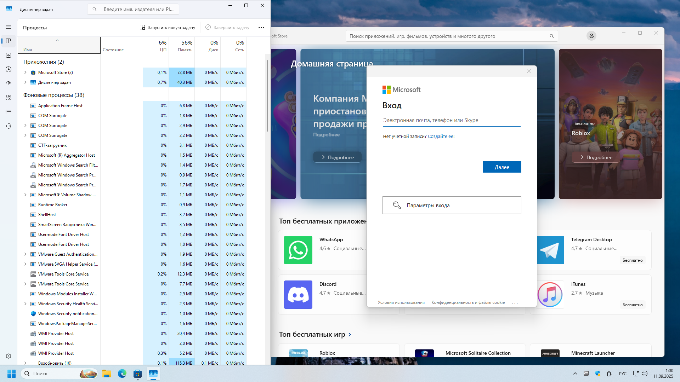Viewport: 680px width, 382px height.
Task: Expand Windows Security Health Service row
Action: click(x=25, y=304)
